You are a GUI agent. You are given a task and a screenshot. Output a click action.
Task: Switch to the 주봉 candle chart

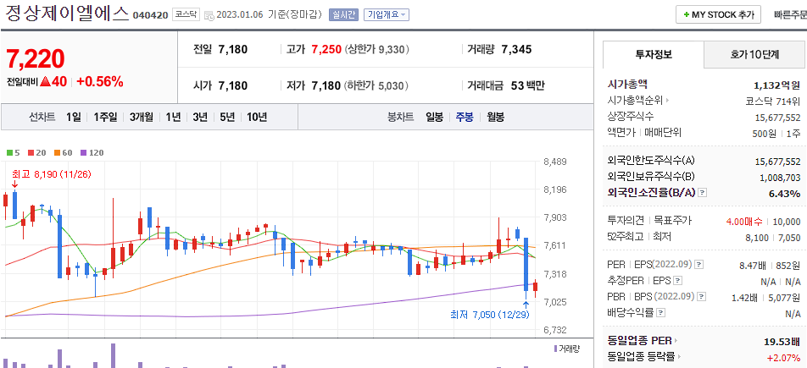tap(465, 118)
